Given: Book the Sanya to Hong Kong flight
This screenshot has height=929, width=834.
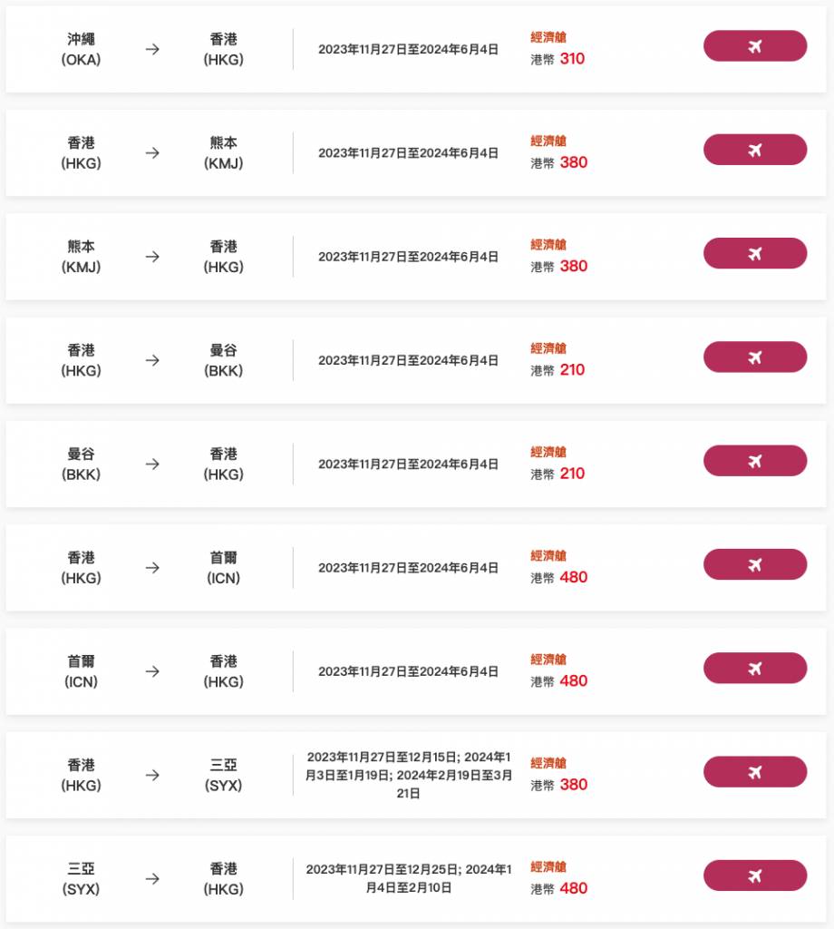Looking at the screenshot, I should point(754,875).
